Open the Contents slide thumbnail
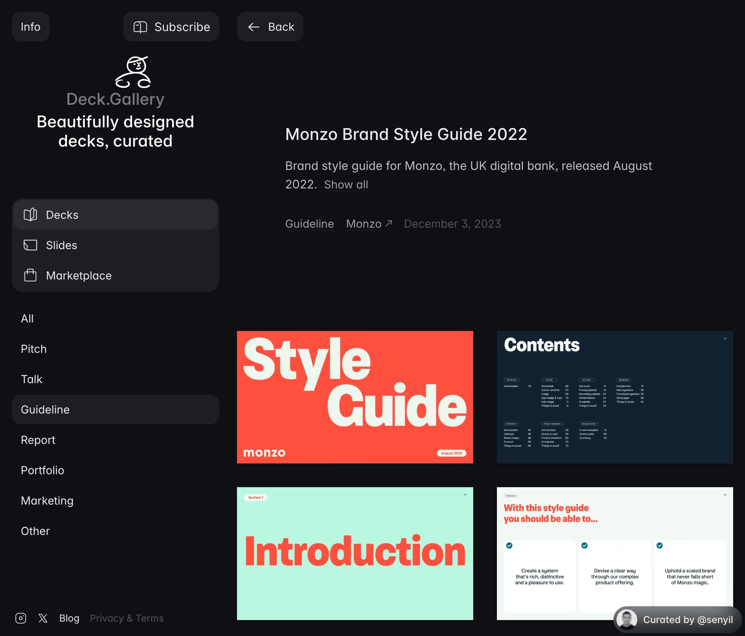Viewport: 745px width, 636px height. click(615, 397)
